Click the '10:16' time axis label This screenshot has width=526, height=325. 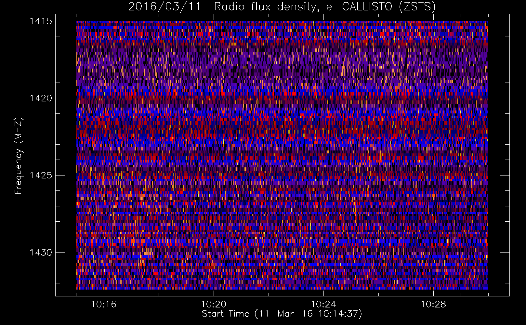tap(104, 305)
